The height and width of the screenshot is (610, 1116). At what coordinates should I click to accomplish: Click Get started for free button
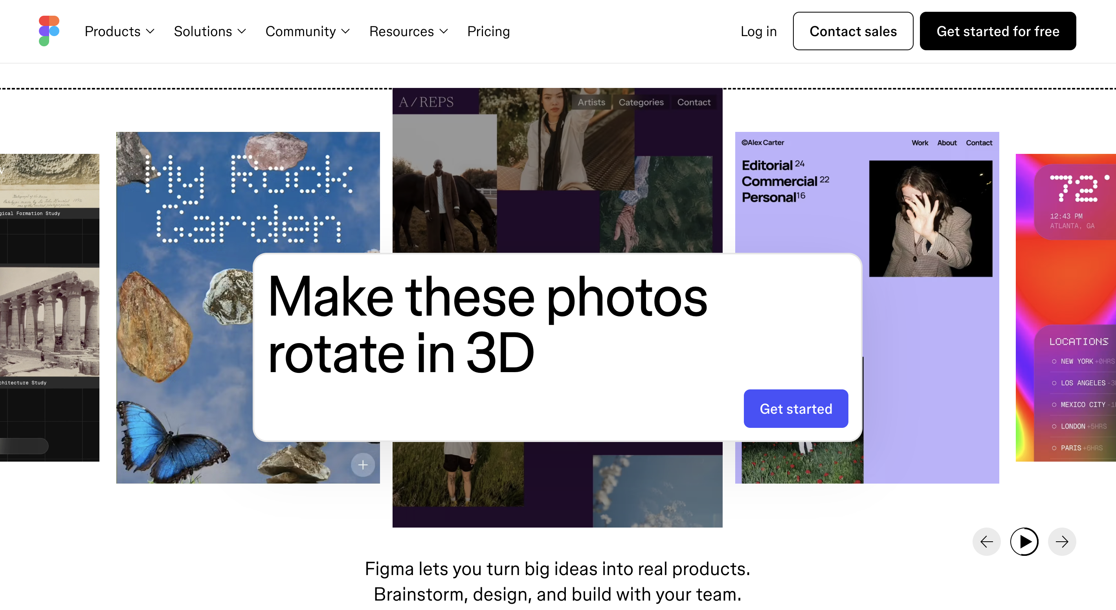click(997, 31)
